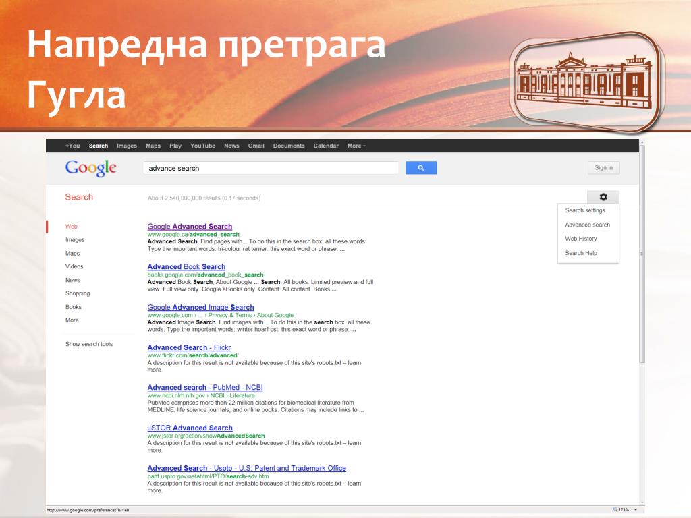Open Advanced Search - Uspto result
The height and width of the screenshot is (518, 691).
[247, 468]
